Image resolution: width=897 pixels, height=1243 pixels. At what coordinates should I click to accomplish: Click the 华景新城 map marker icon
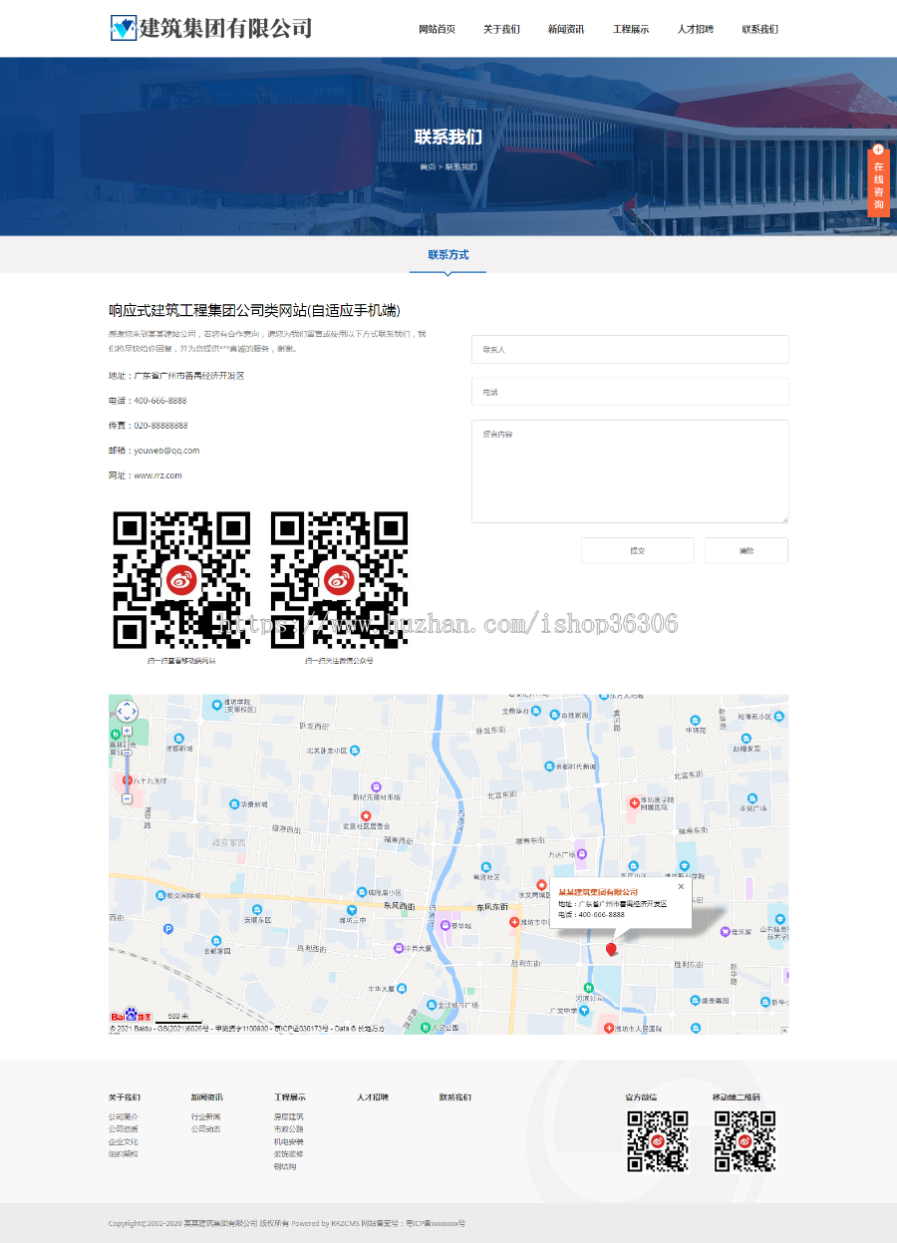[x=234, y=804]
